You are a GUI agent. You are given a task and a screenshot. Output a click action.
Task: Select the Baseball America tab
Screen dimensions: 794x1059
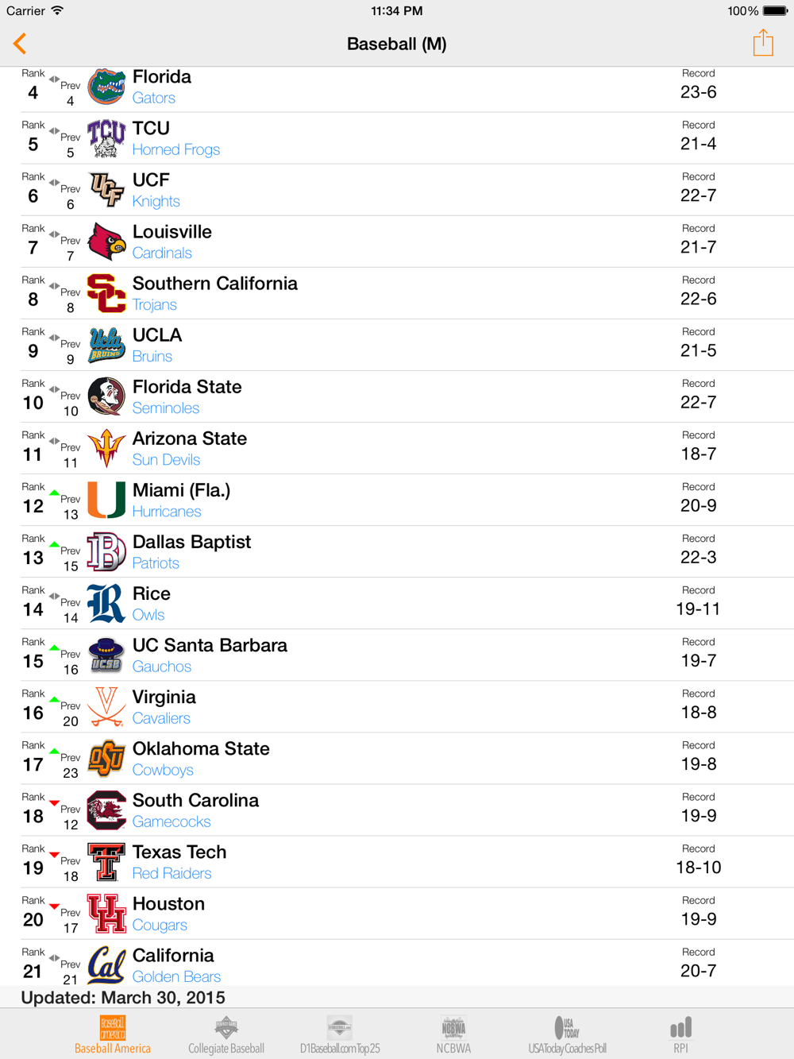[x=113, y=1034]
